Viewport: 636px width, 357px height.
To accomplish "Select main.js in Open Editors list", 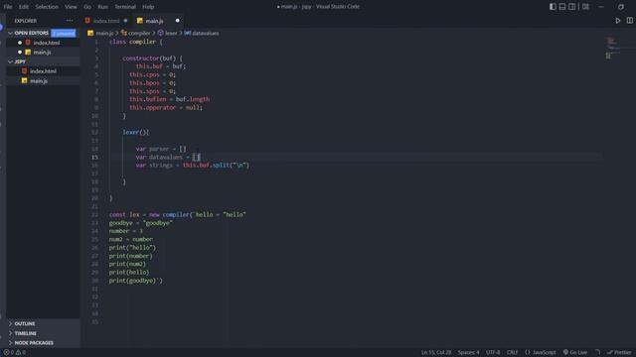I will tap(43, 53).
